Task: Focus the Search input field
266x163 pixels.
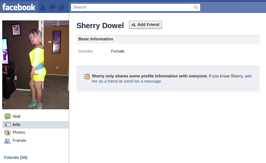Action: pyautogui.click(x=131, y=7)
